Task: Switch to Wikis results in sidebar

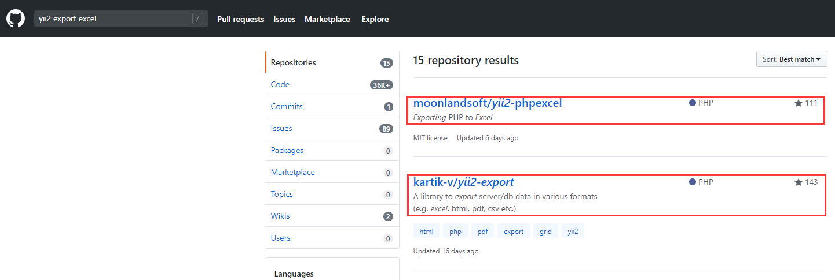Action: pos(280,216)
